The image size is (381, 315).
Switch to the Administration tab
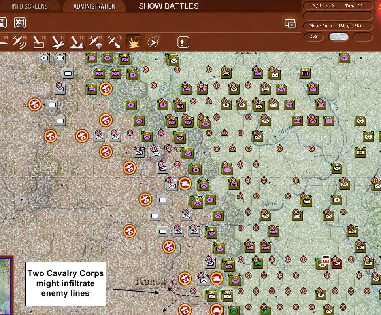(94, 6)
